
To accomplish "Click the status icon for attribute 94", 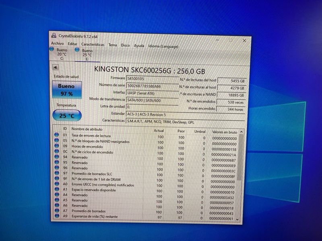I will (x=57, y=157).
